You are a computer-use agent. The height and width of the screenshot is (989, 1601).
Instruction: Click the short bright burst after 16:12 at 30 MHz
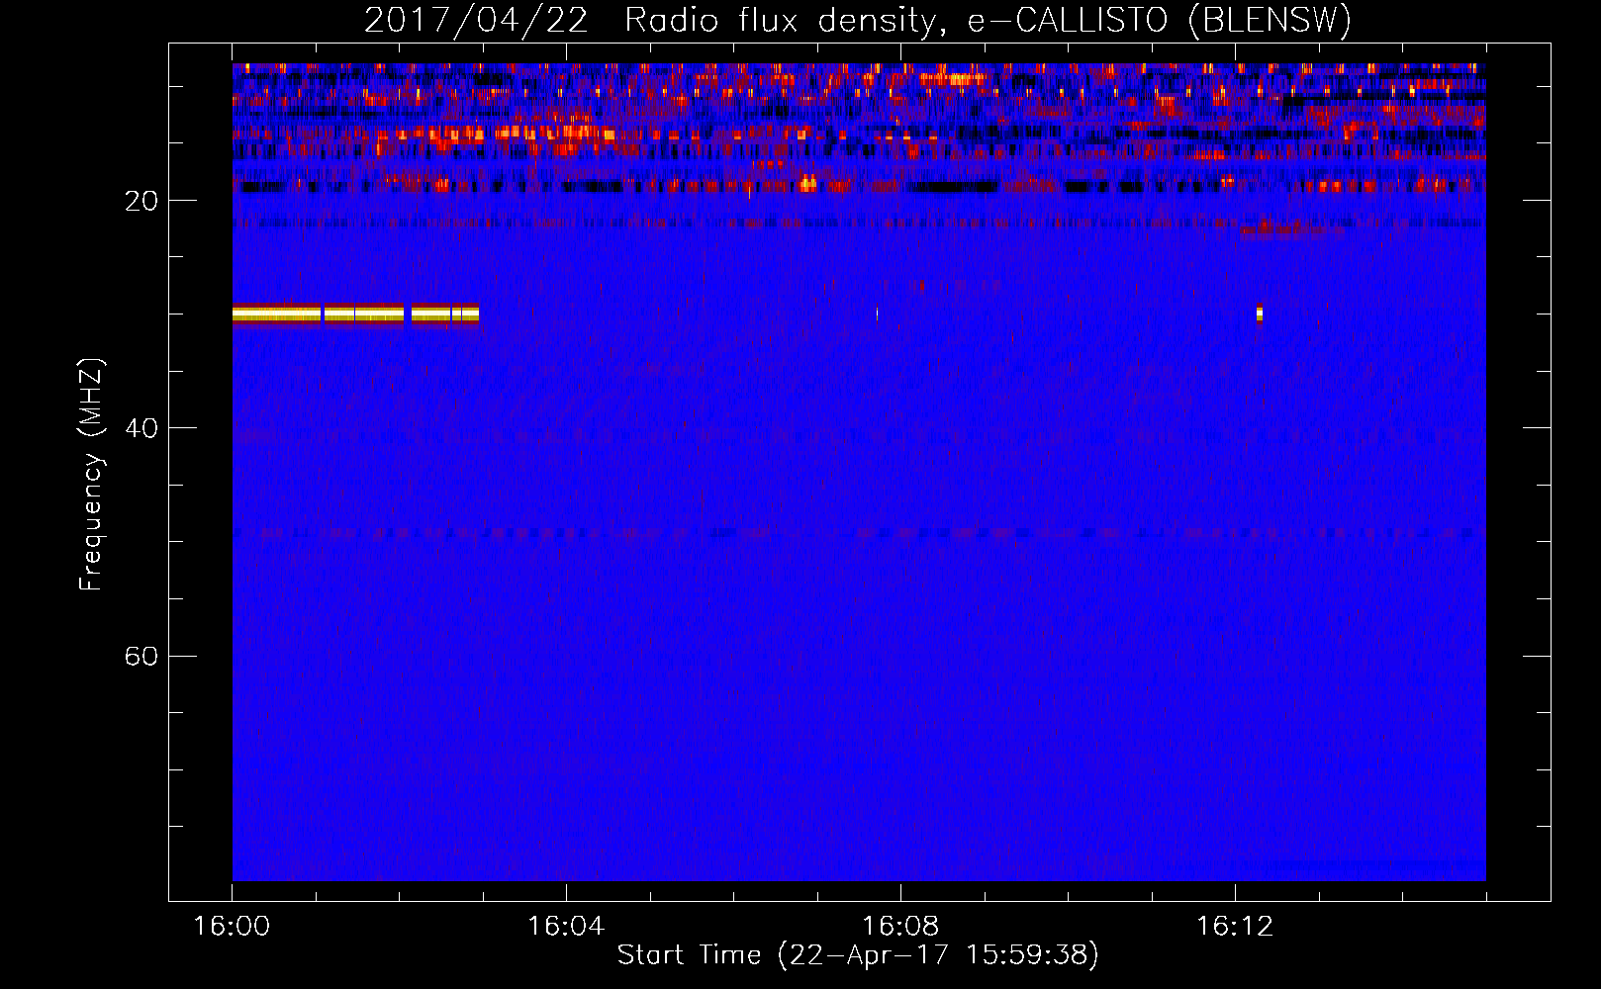click(x=1260, y=313)
